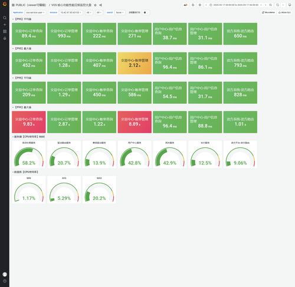The height and width of the screenshot is (287, 295).
Task: Click the Application variable label
Action: 18,12
